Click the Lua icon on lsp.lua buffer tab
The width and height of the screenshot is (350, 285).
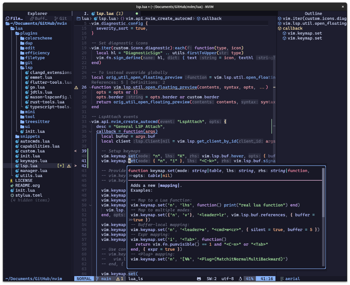click(93, 13)
